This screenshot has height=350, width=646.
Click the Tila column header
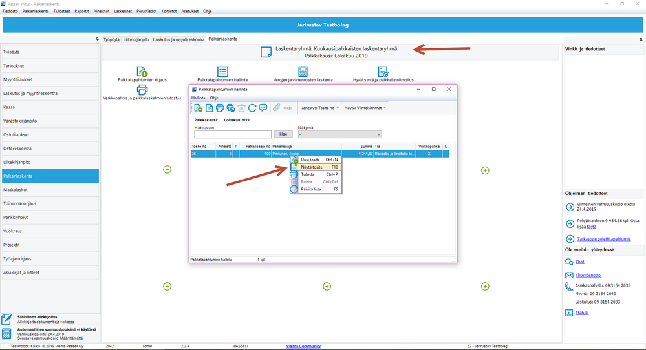(x=394, y=147)
